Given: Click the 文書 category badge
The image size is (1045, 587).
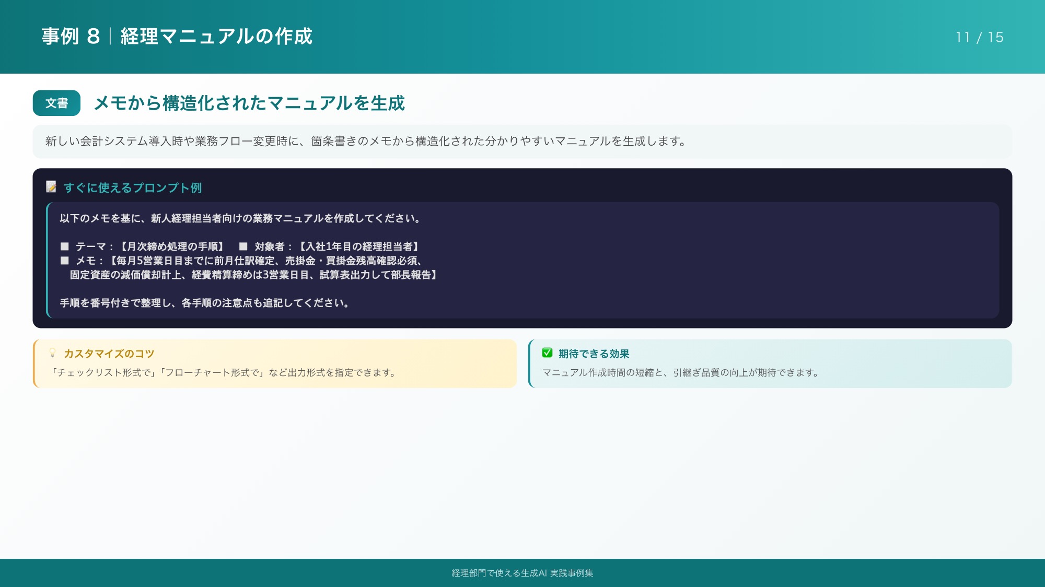Looking at the screenshot, I should click(56, 103).
